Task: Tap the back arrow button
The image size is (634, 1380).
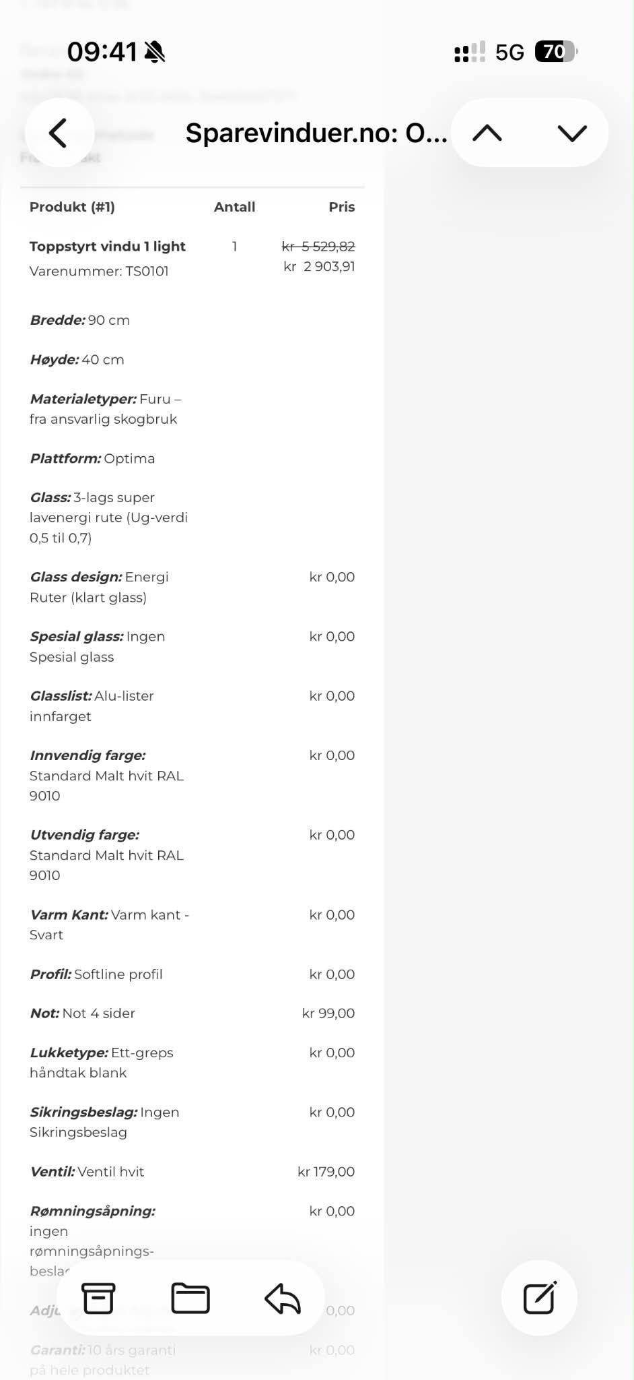Action: click(x=59, y=133)
